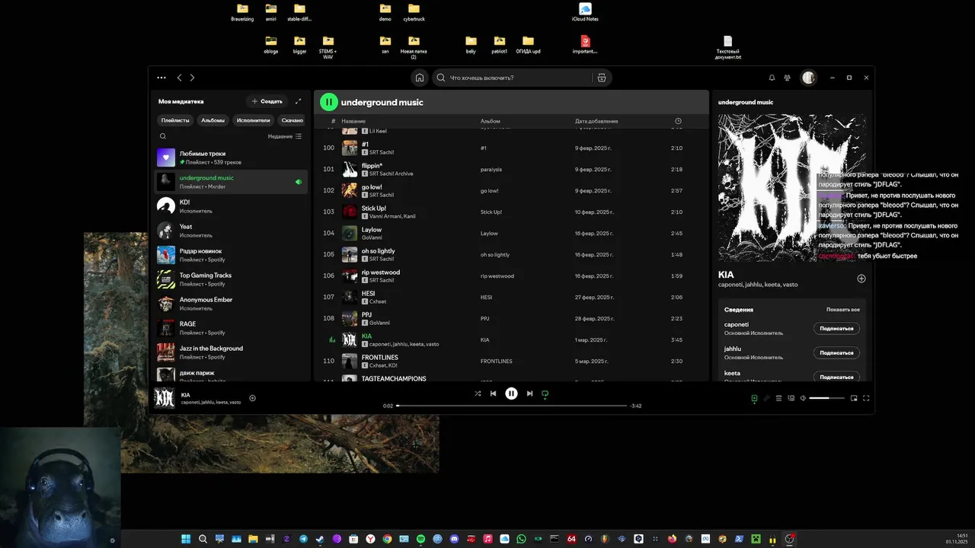Screen dimensions: 975x548
Task: Seek in the track progress bar
Action: [x=511, y=406]
